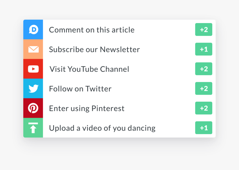Select Enter using Pinterest option
The width and height of the screenshot is (239, 170).
point(86,108)
